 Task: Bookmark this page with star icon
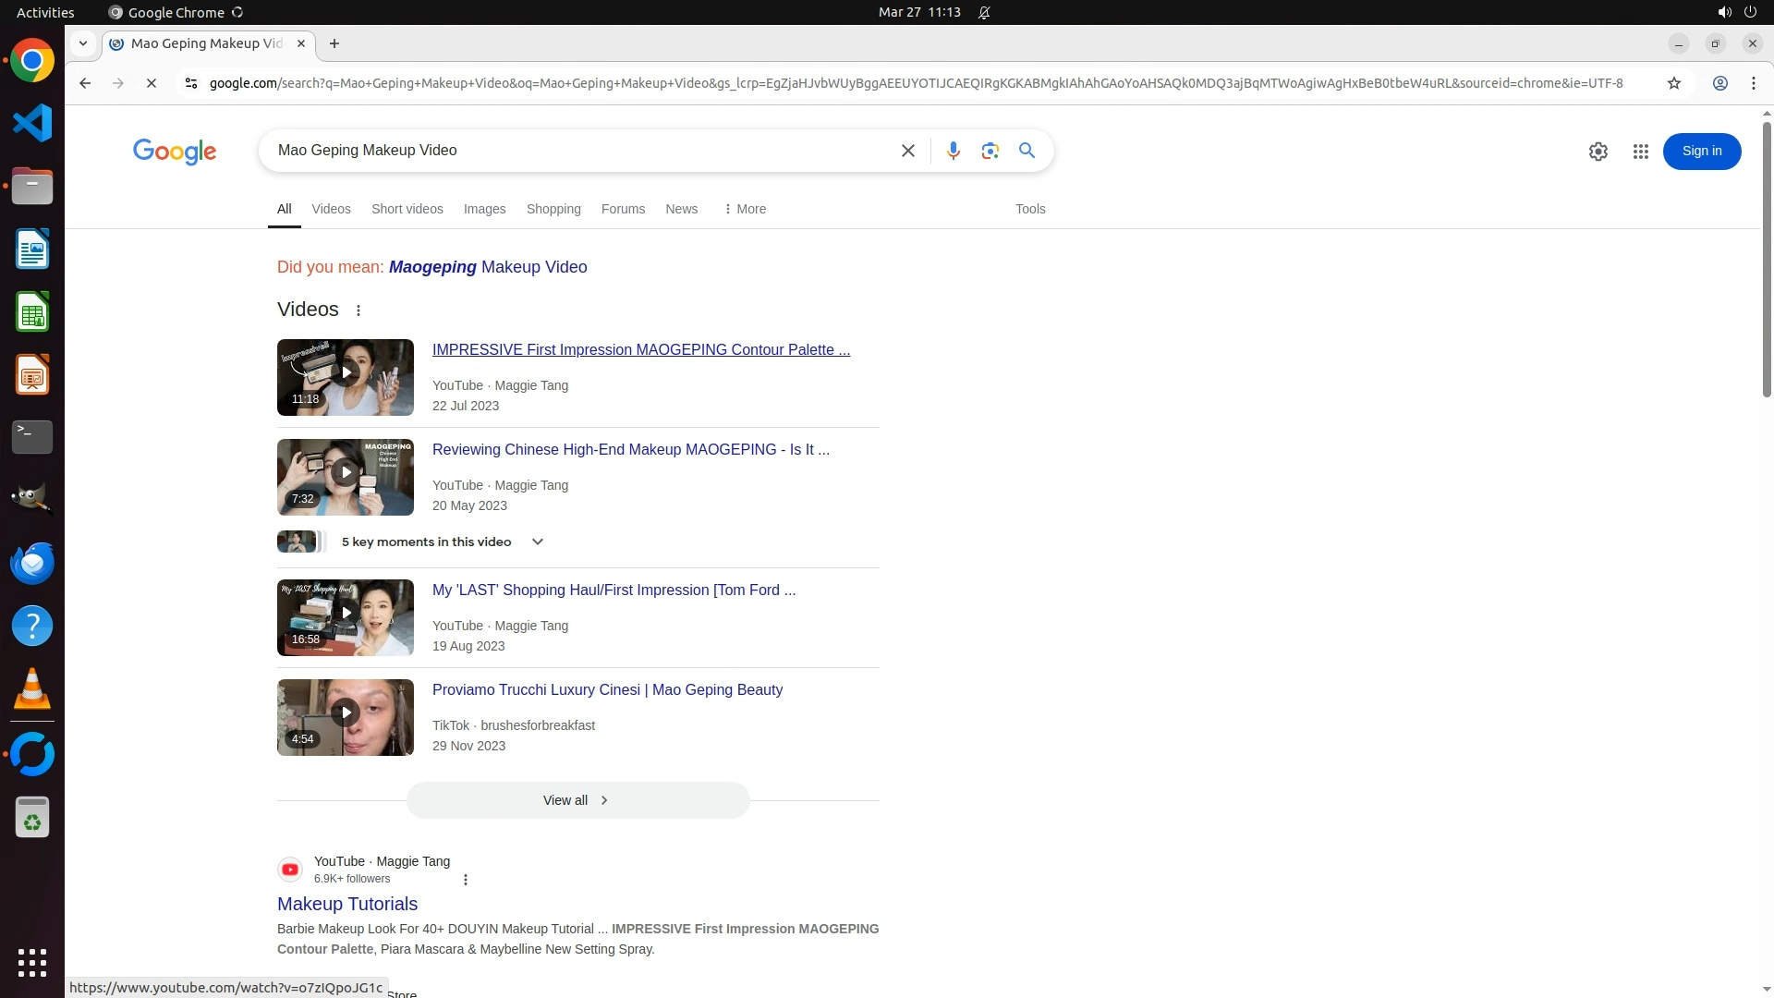click(x=1673, y=83)
